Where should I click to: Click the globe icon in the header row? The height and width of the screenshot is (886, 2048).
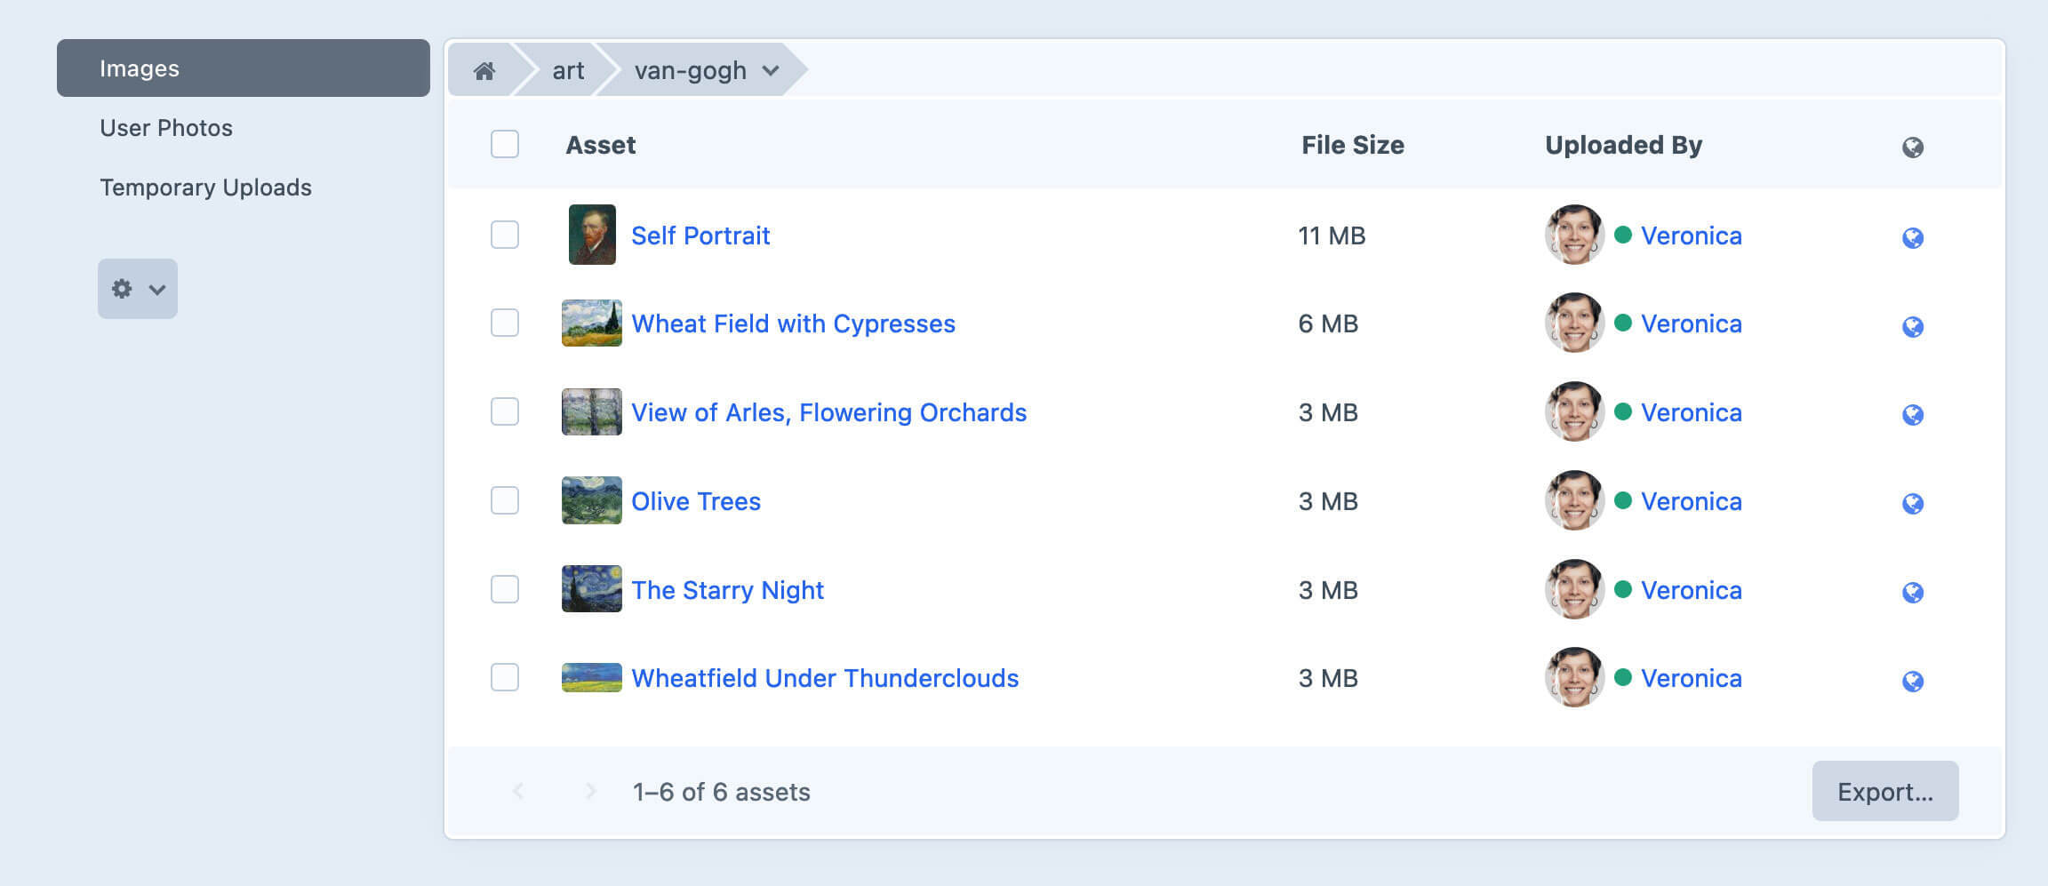[x=1913, y=147]
